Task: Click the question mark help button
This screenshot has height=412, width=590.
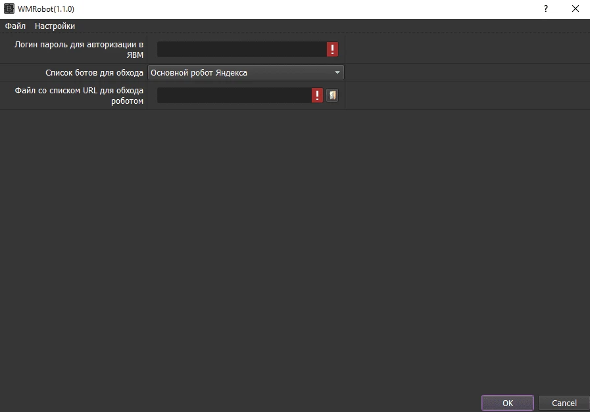Action: (546, 9)
